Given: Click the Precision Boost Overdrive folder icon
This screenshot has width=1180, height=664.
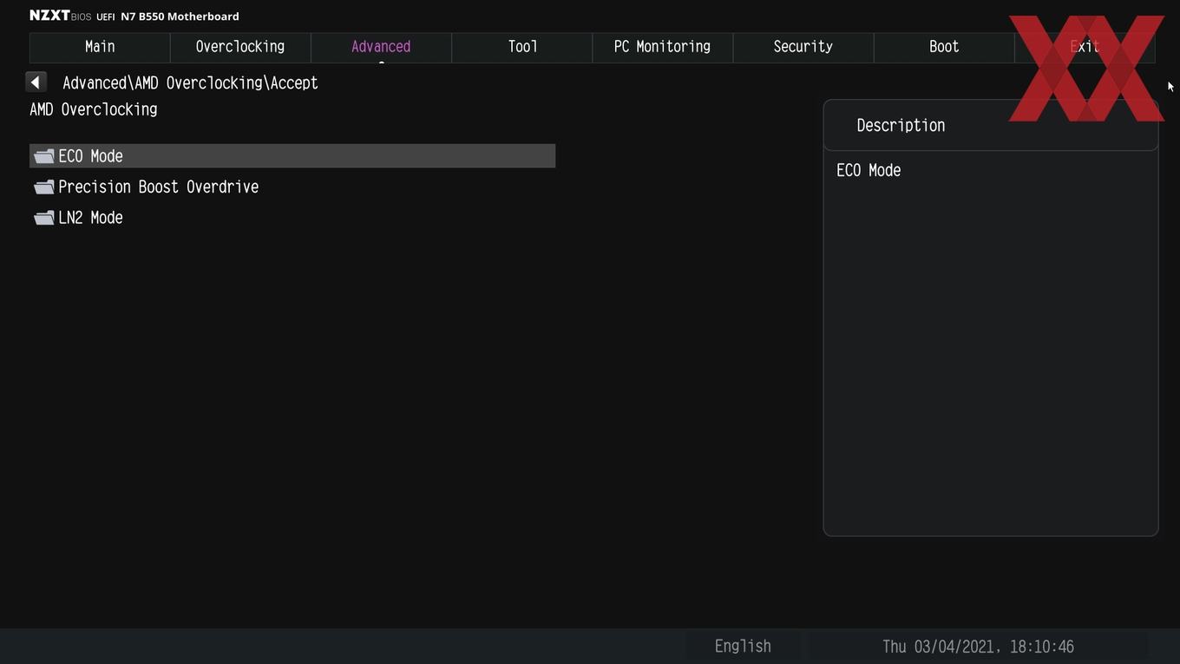Looking at the screenshot, I should click(x=44, y=187).
